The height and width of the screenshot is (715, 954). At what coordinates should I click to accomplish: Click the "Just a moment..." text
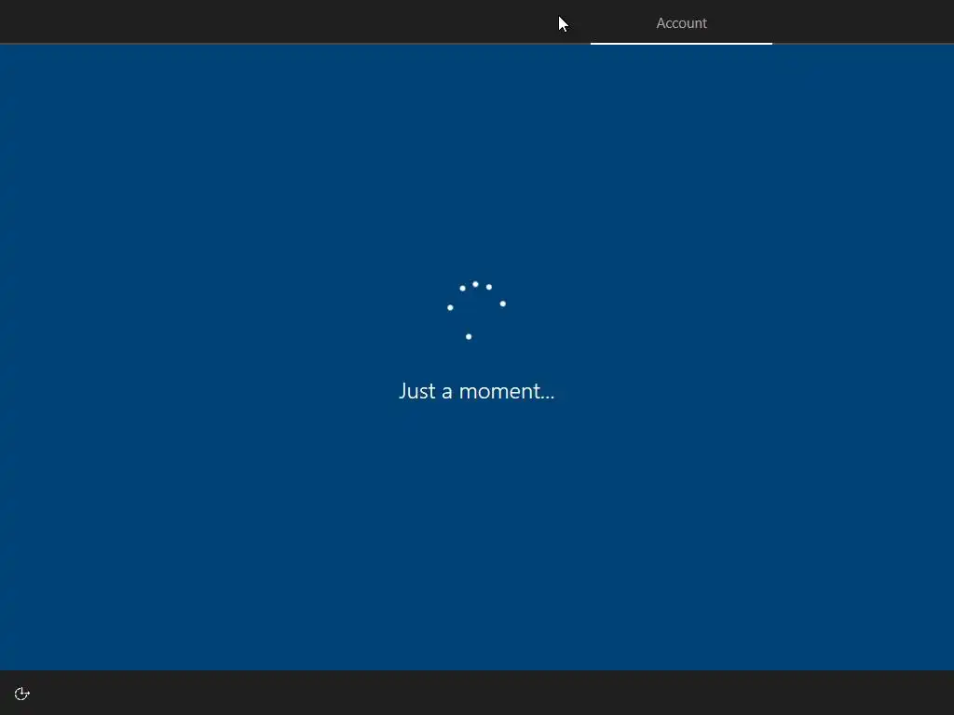(476, 391)
